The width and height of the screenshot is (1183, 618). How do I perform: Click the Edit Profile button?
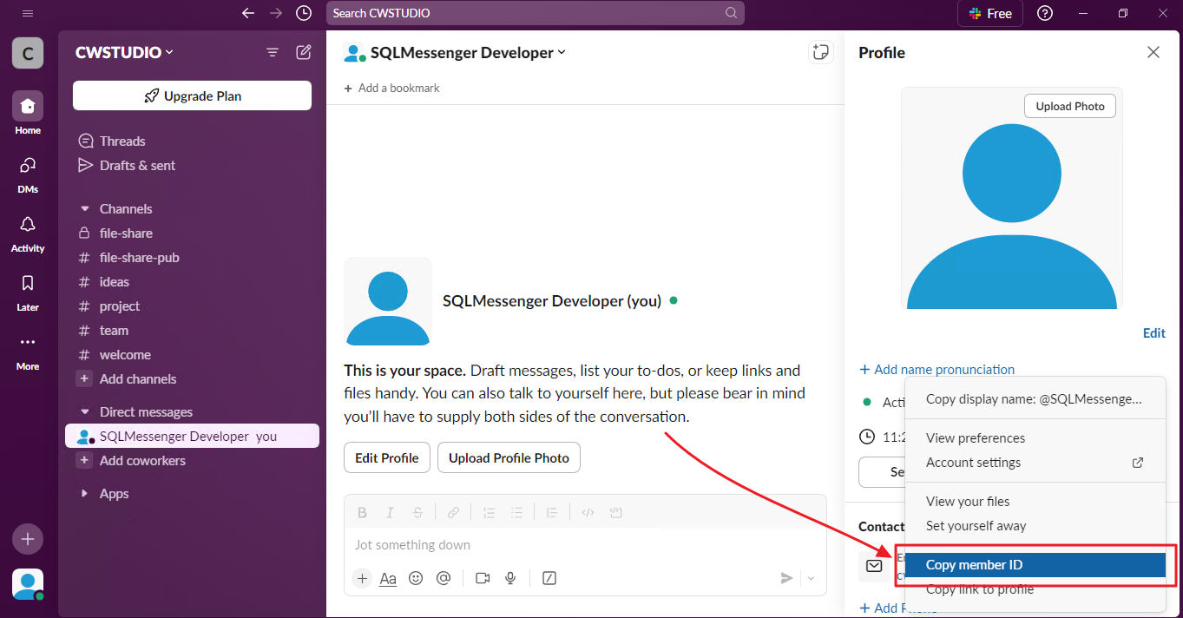click(387, 458)
